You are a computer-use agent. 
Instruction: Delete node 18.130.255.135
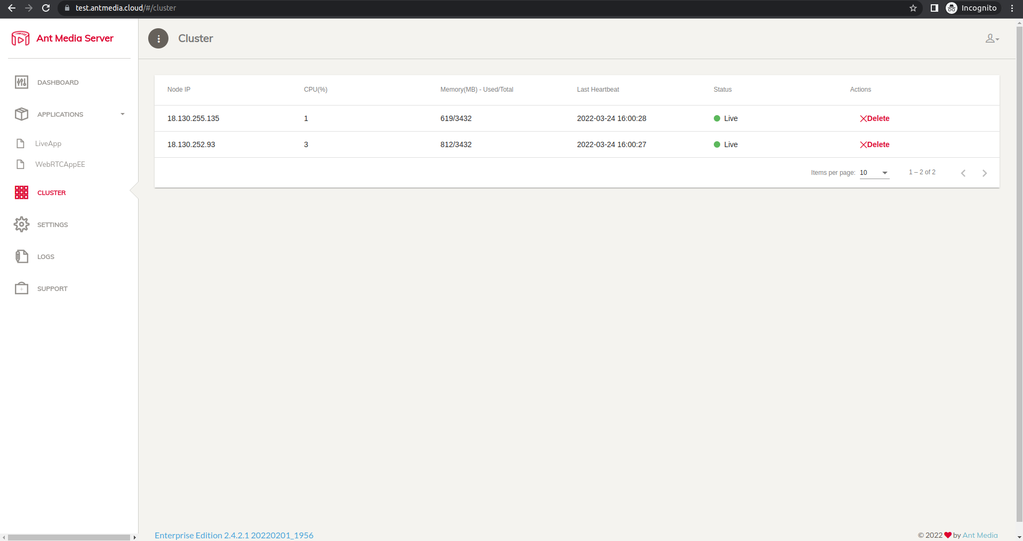click(x=874, y=118)
